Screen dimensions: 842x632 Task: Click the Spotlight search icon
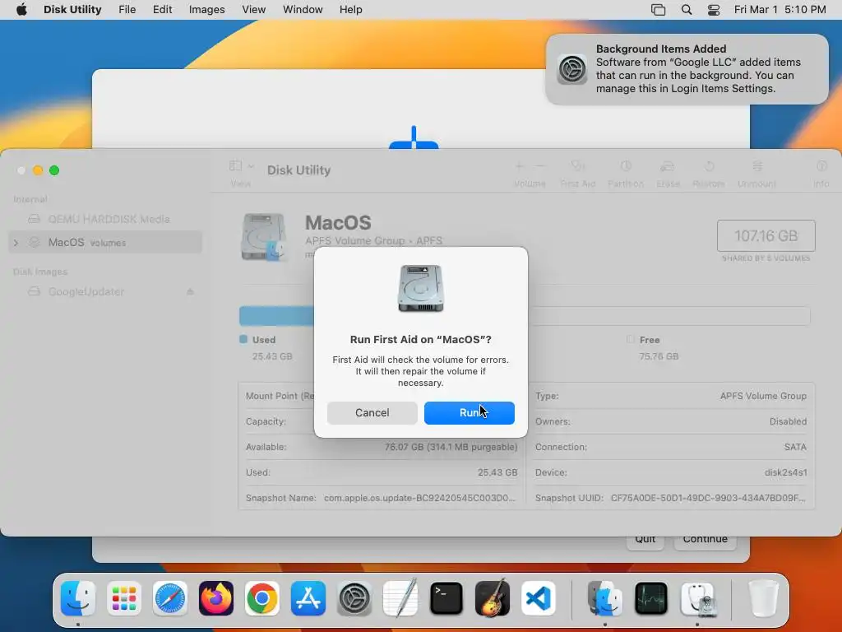(x=687, y=10)
